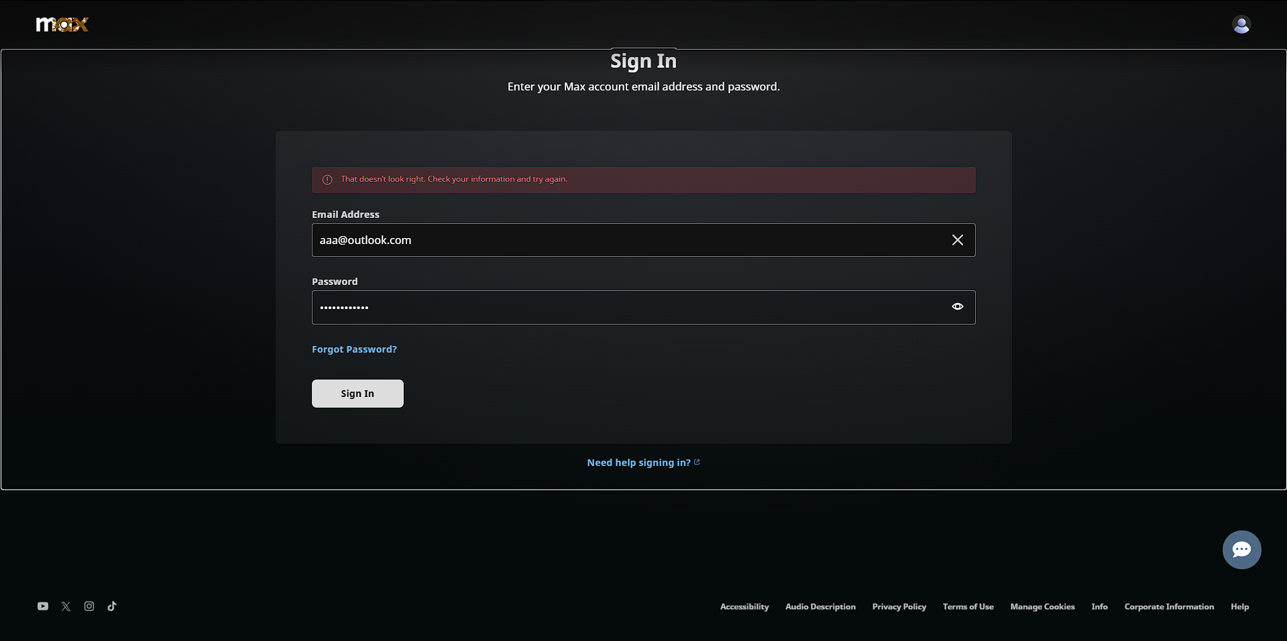Submit with the Sign In button
This screenshot has width=1287, height=641.
point(357,394)
